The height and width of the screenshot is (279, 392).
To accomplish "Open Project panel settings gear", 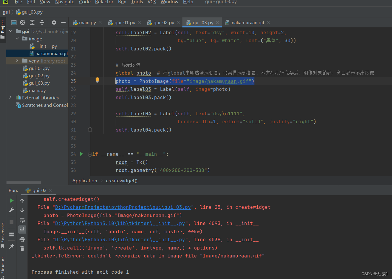I will 54,22.
